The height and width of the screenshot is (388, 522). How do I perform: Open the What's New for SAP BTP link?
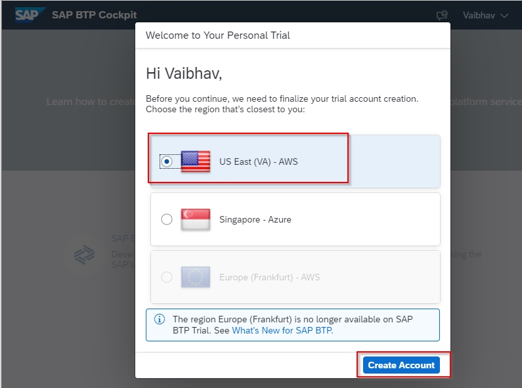click(282, 330)
